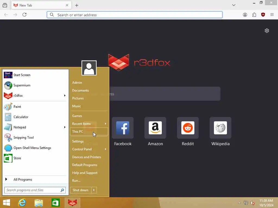278x208 pixels.
Task: Open Games from start menu
Action: pyautogui.click(x=89, y=116)
